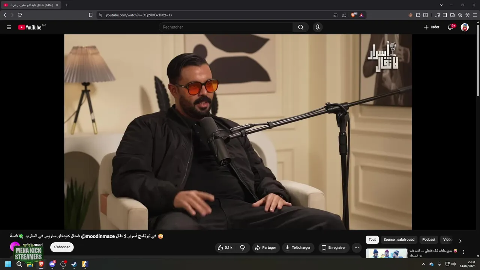480x270 pixels.
Task: Open the Leo AI sparkle icon
Action: (x=460, y=15)
